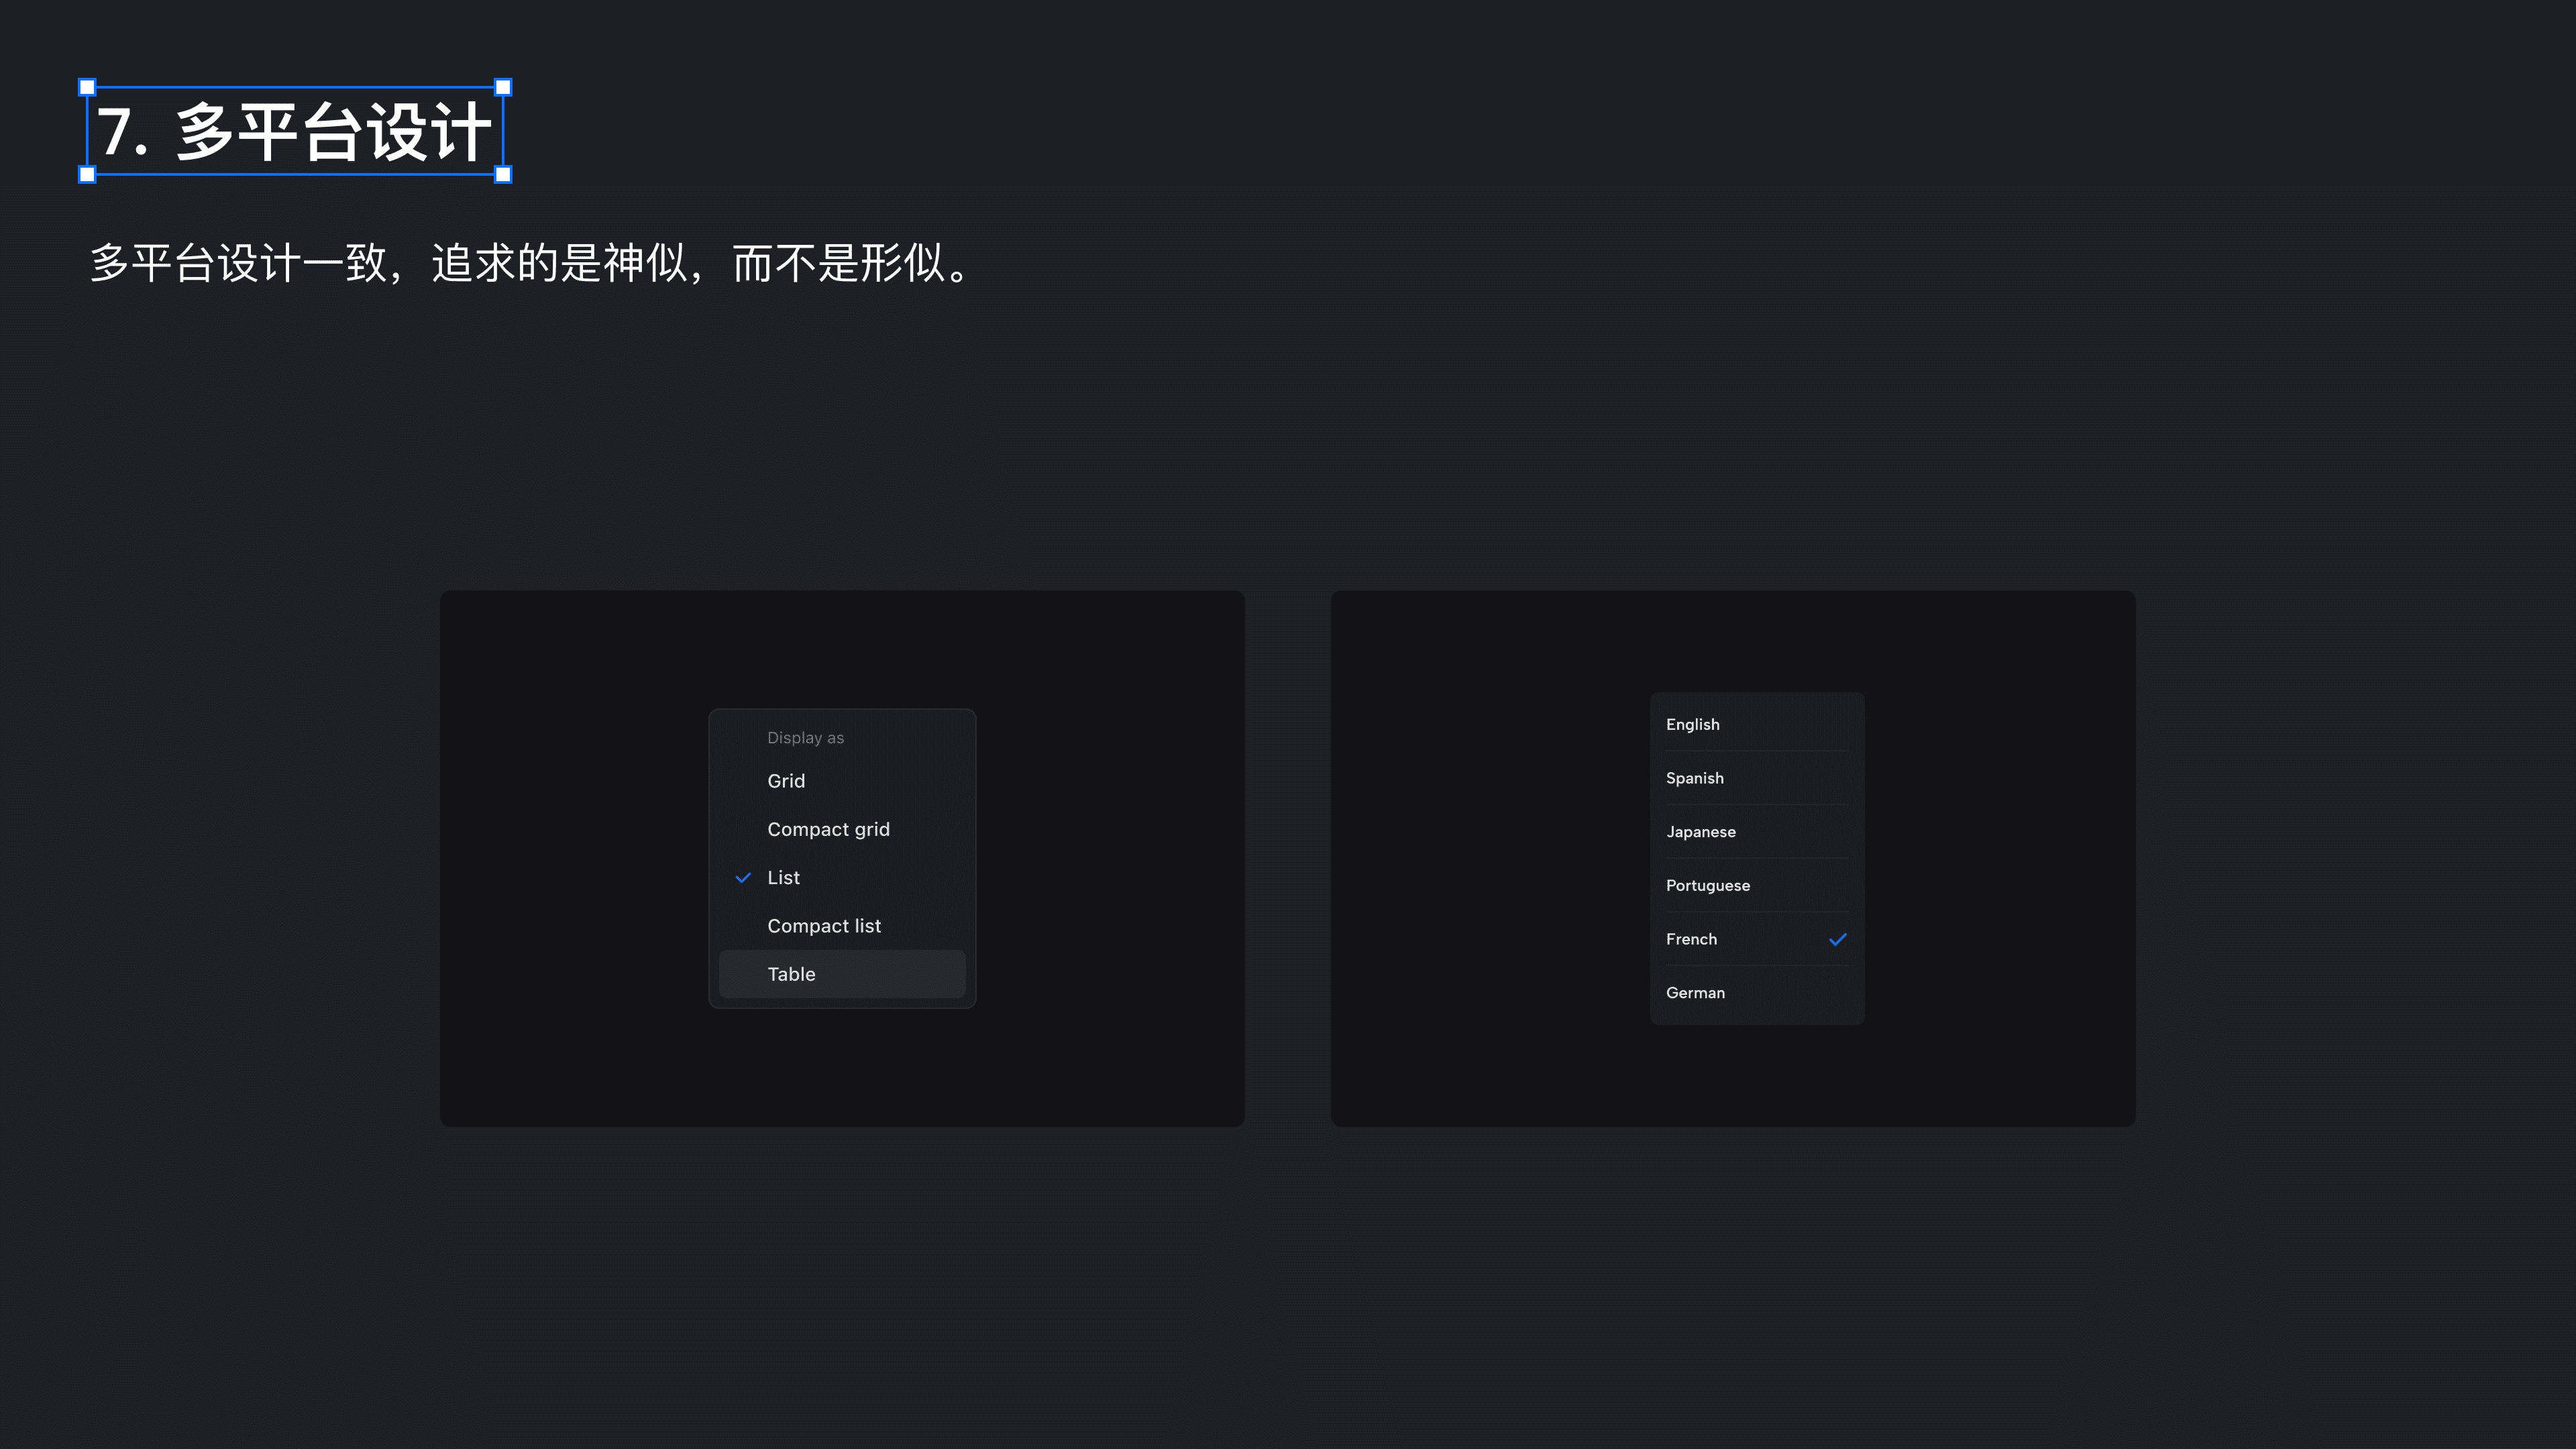Select the checked List option
The width and height of the screenshot is (2576, 1449).
(783, 878)
